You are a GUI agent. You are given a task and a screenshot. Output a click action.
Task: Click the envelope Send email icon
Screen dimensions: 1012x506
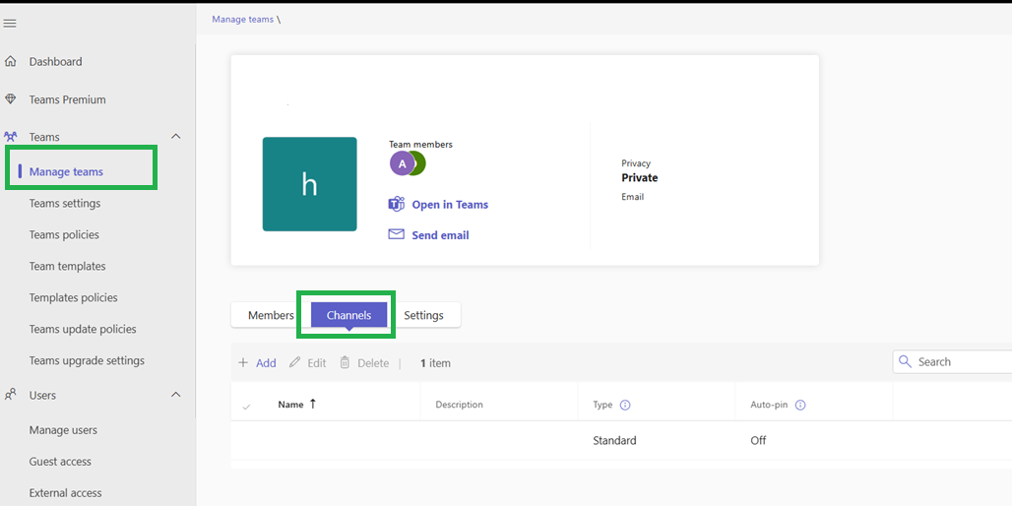(x=397, y=234)
